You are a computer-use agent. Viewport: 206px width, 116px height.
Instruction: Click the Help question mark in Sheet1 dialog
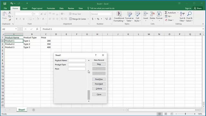point(96,55)
